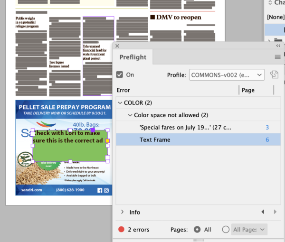Open the Preflight panel menu
The height and width of the screenshot is (242, 285).
click(x=277, y=57)
